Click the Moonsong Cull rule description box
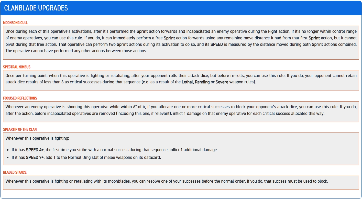Image resolution: width=362 pixels, height=199 pixels. [181, 43]
